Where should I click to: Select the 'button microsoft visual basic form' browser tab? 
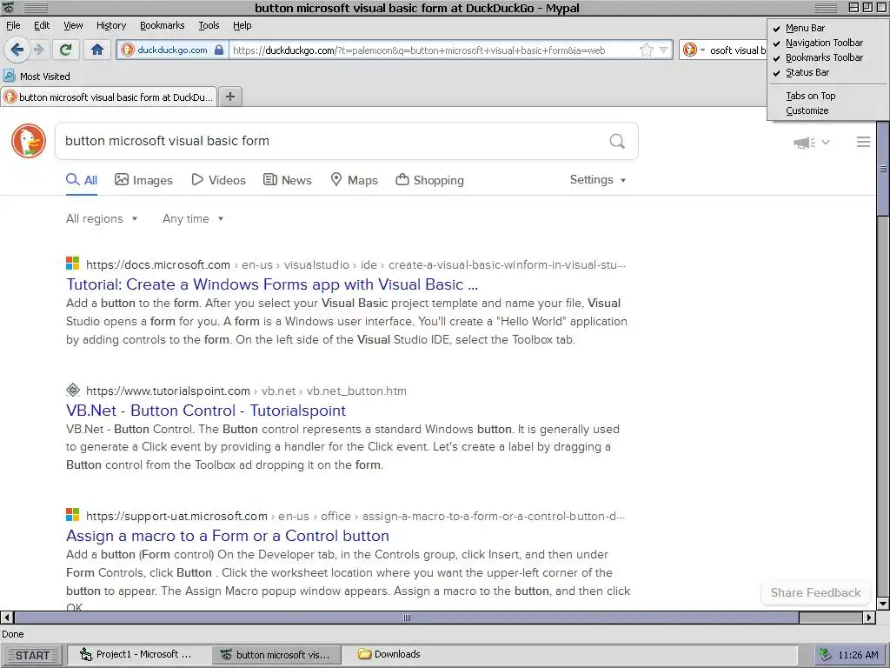pos(109,97)
